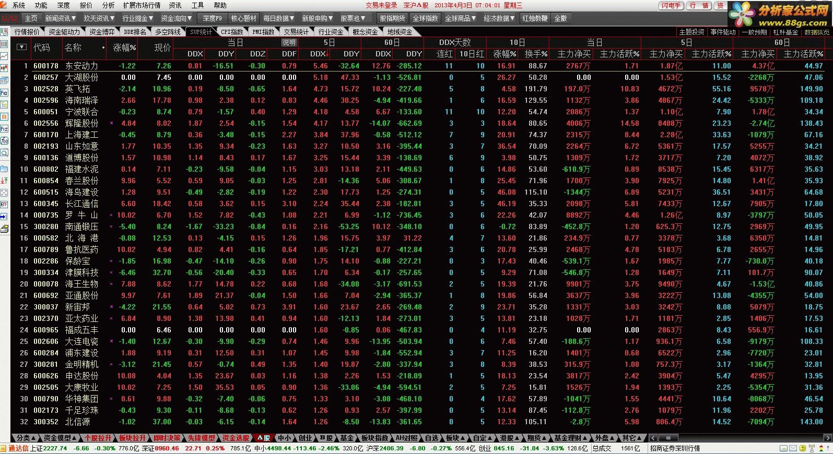833x454 pixels.
Task: Click the 股指期货 button
Action: point(392,18)
